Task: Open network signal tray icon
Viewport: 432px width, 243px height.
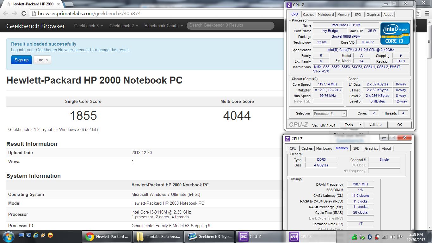Action: pos(385,237)
